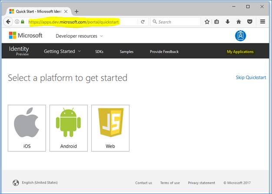Maximize the browser window
The height and width of the screenshot is (194, 272).
coord(248,7)
